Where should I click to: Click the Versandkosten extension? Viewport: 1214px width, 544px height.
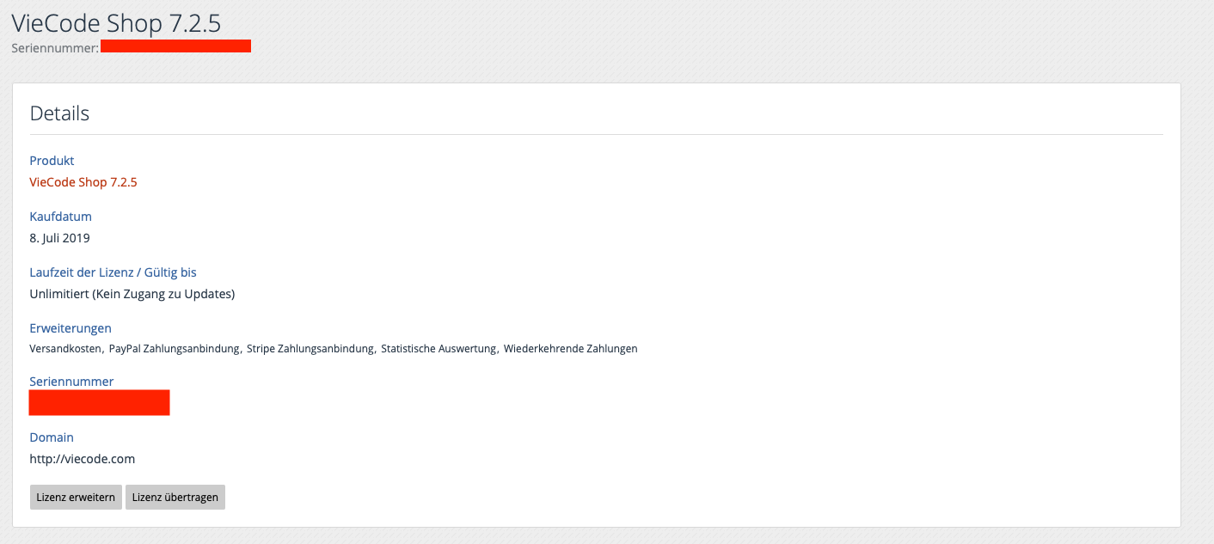coord(66,349)
